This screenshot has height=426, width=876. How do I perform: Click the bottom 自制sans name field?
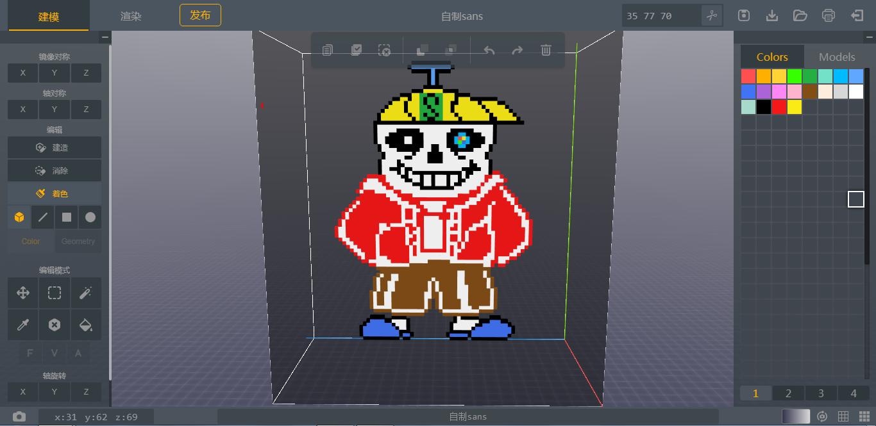pyautogui.click(x=468, y=417)
